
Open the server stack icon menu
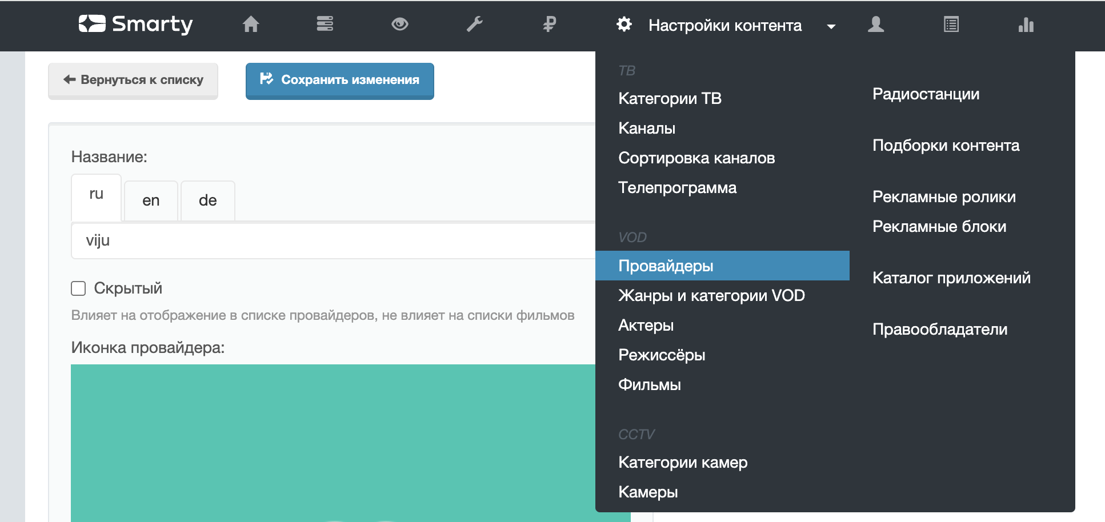pyautogui.click(x=325, y=24)
